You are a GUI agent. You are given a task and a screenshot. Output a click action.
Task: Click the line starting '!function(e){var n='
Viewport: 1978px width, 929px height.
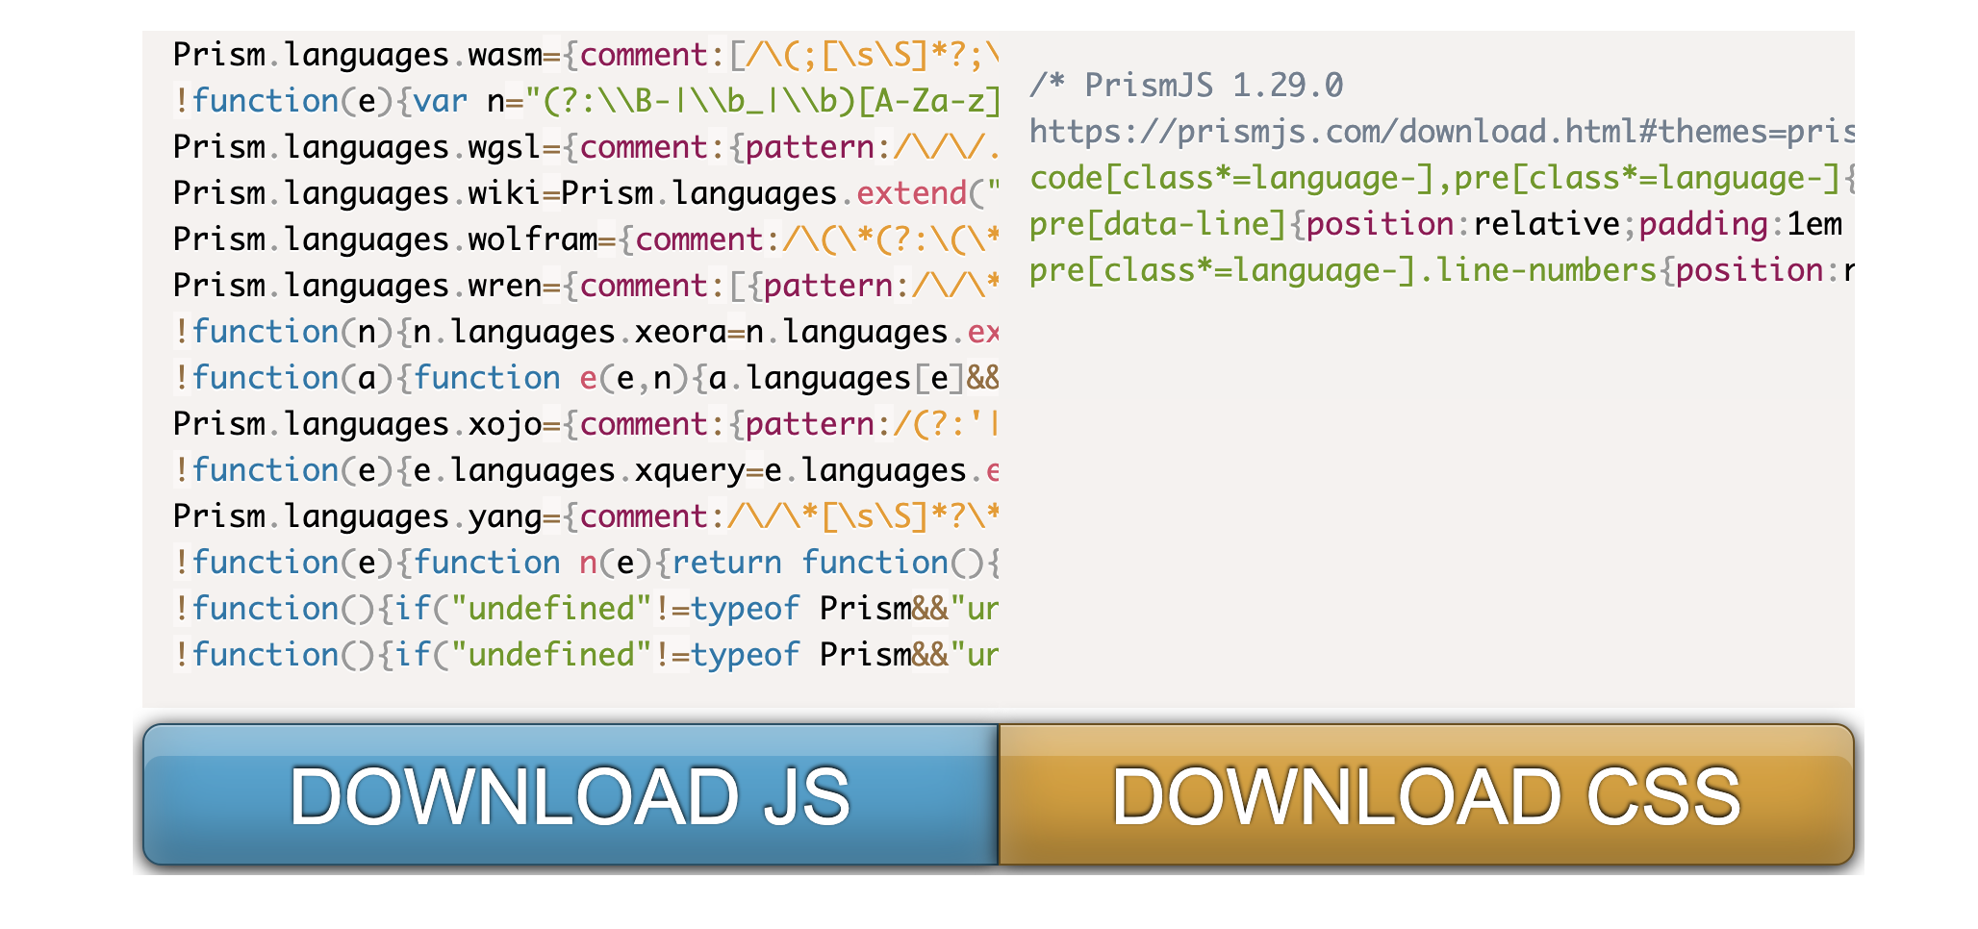pos(586,101)
